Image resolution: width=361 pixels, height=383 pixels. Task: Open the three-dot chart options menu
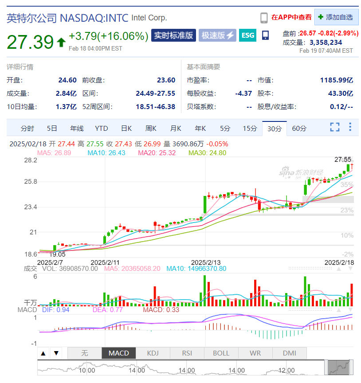pyautogui.click(x=350, y=127)
